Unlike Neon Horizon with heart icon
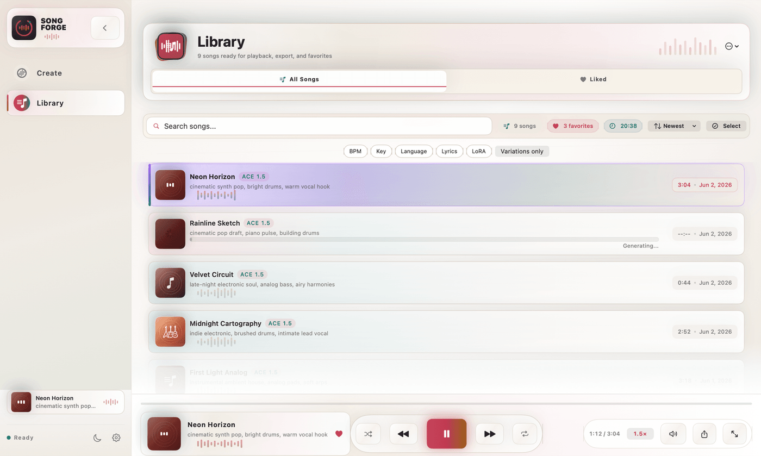The width and height of the screenshot is (761, 456). coord(339,434)
